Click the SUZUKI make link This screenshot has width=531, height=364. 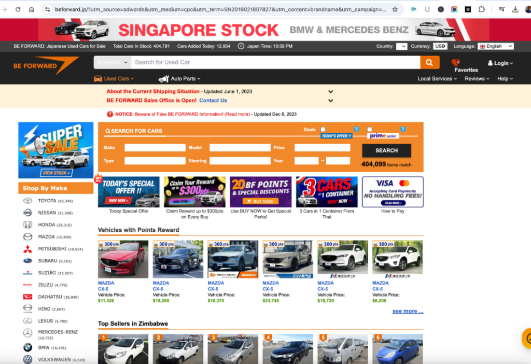pyautogui.click(x=47, y=273)
